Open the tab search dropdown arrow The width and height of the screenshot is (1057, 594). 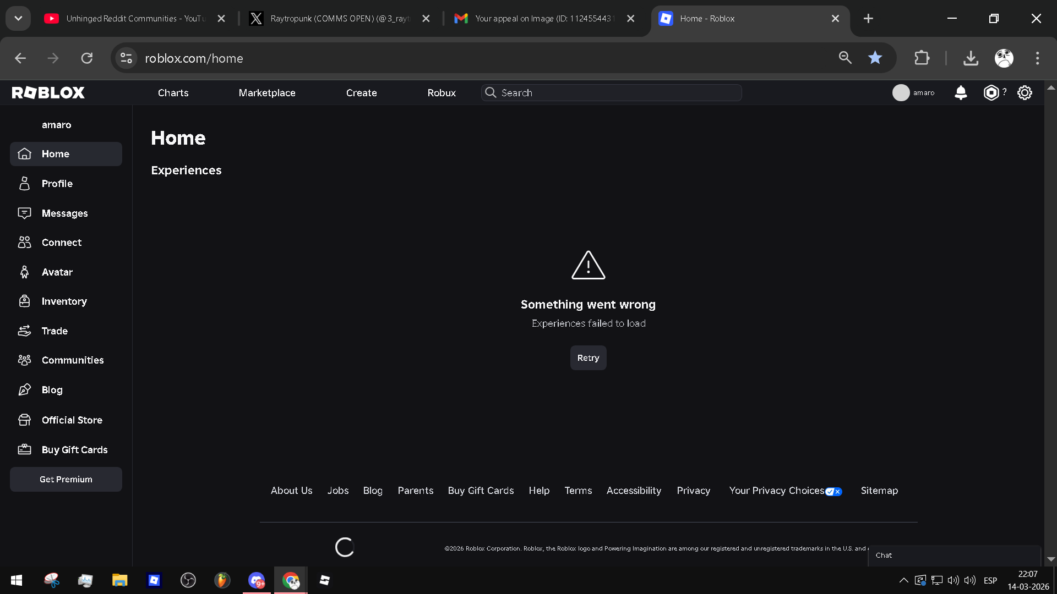coord(18,18)
